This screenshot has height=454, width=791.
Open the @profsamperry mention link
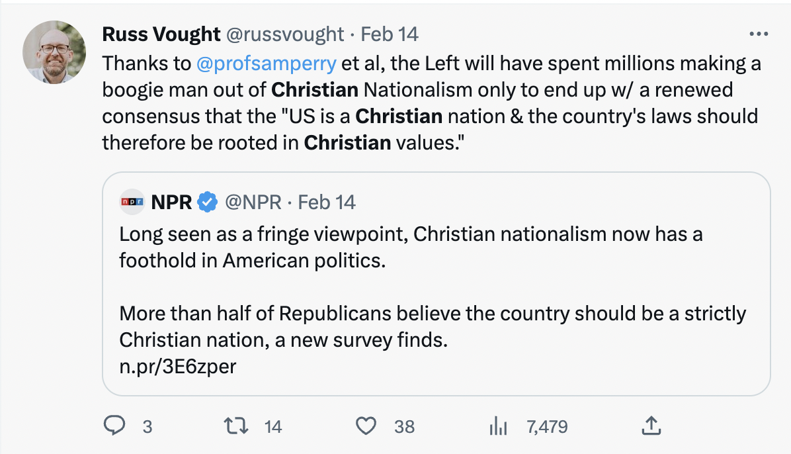point(267,64)
